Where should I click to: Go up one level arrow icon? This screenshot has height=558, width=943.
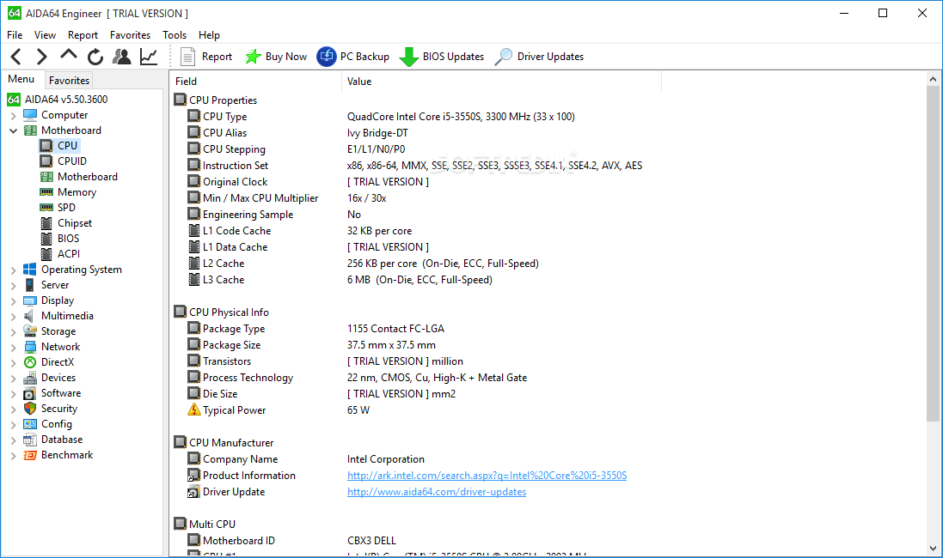tap(69, 55)
